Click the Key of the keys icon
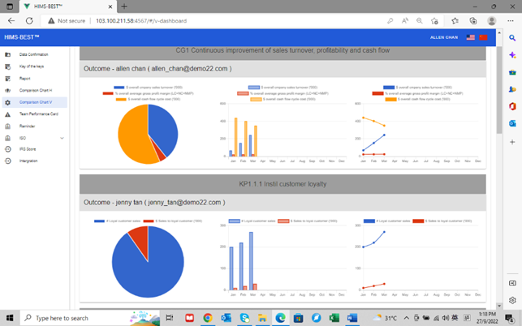This screenshot has height=326, width=522. pyautogui.click(x=7, y=66)
